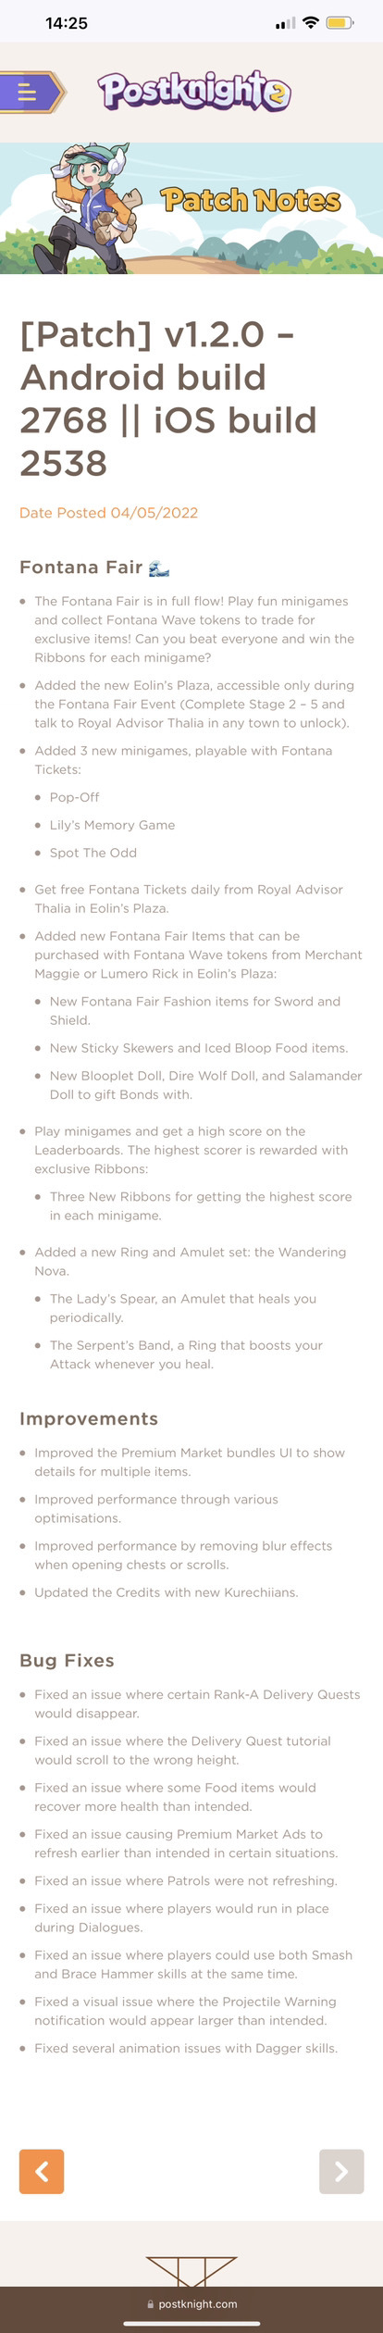The image size is (383, 2333).
Task: Go to previous patch with orange arrow
Action: [x=42, y=2171]
